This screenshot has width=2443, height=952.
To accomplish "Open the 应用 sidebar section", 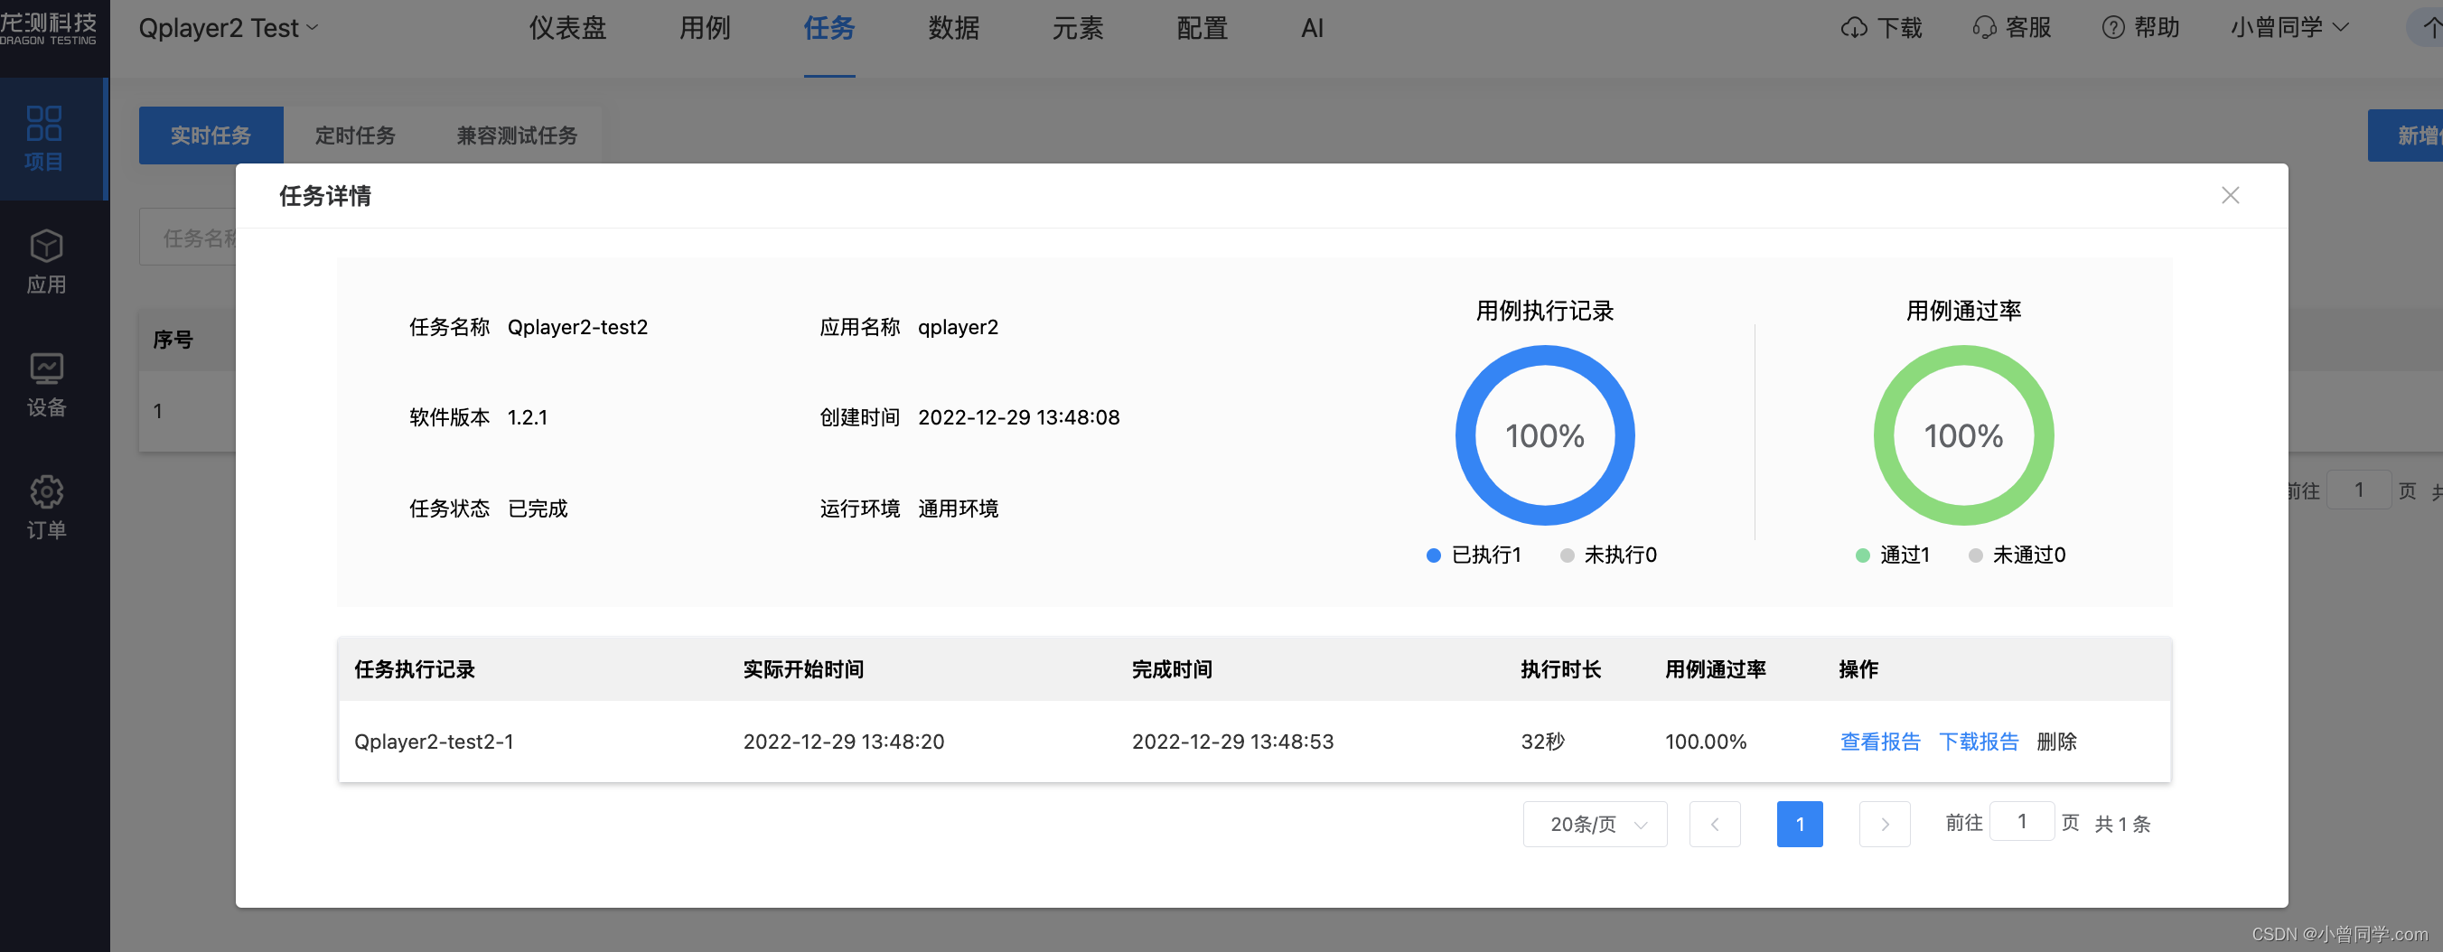I will click(45, 262).
